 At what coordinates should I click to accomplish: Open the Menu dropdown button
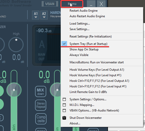[72, 4]
